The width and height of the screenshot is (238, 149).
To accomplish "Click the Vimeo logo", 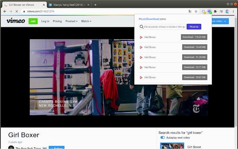I will 15,21.
